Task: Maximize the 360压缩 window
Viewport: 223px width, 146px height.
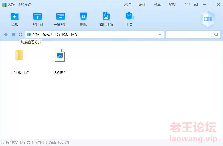Action: click(212, 5)
